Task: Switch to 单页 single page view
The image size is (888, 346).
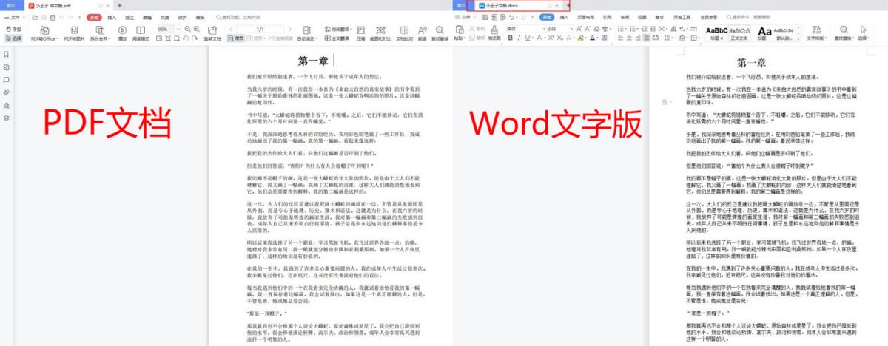Action: [237, 37]
